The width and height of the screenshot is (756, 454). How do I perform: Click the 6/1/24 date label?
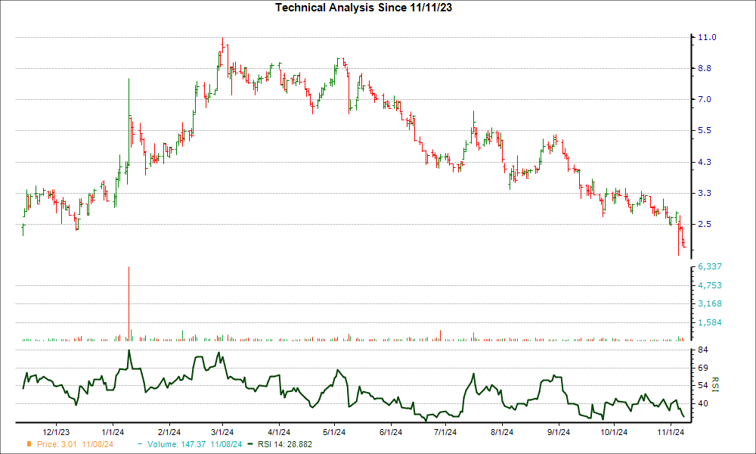(391, 432)
